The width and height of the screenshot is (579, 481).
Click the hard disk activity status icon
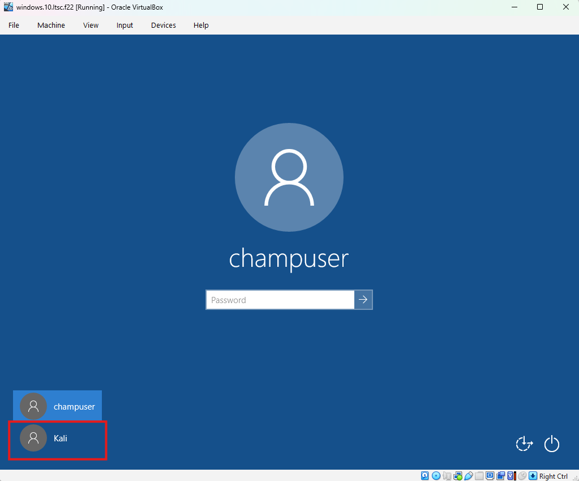pyautogui.click(x=425, y=476)
